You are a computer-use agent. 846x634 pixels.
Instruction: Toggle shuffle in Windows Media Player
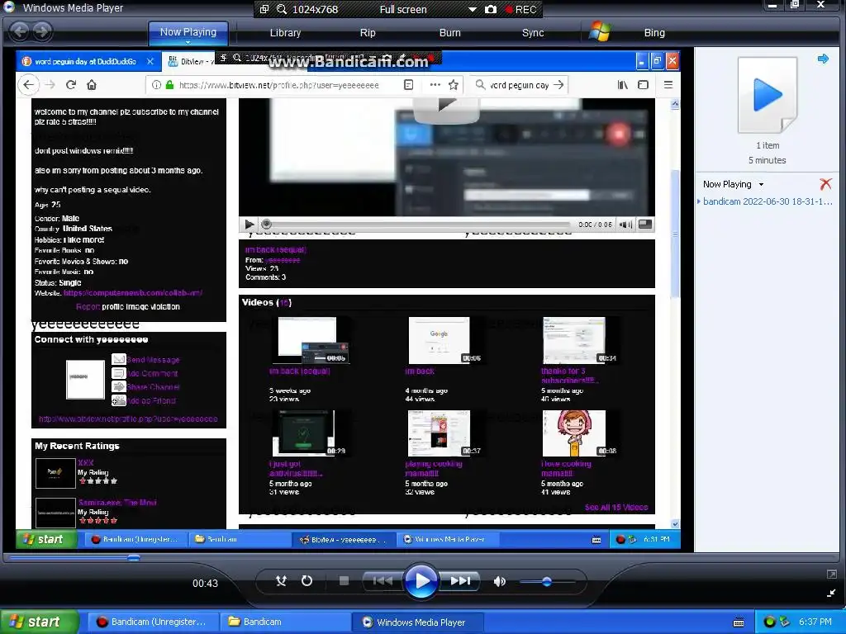click(281, 580)
